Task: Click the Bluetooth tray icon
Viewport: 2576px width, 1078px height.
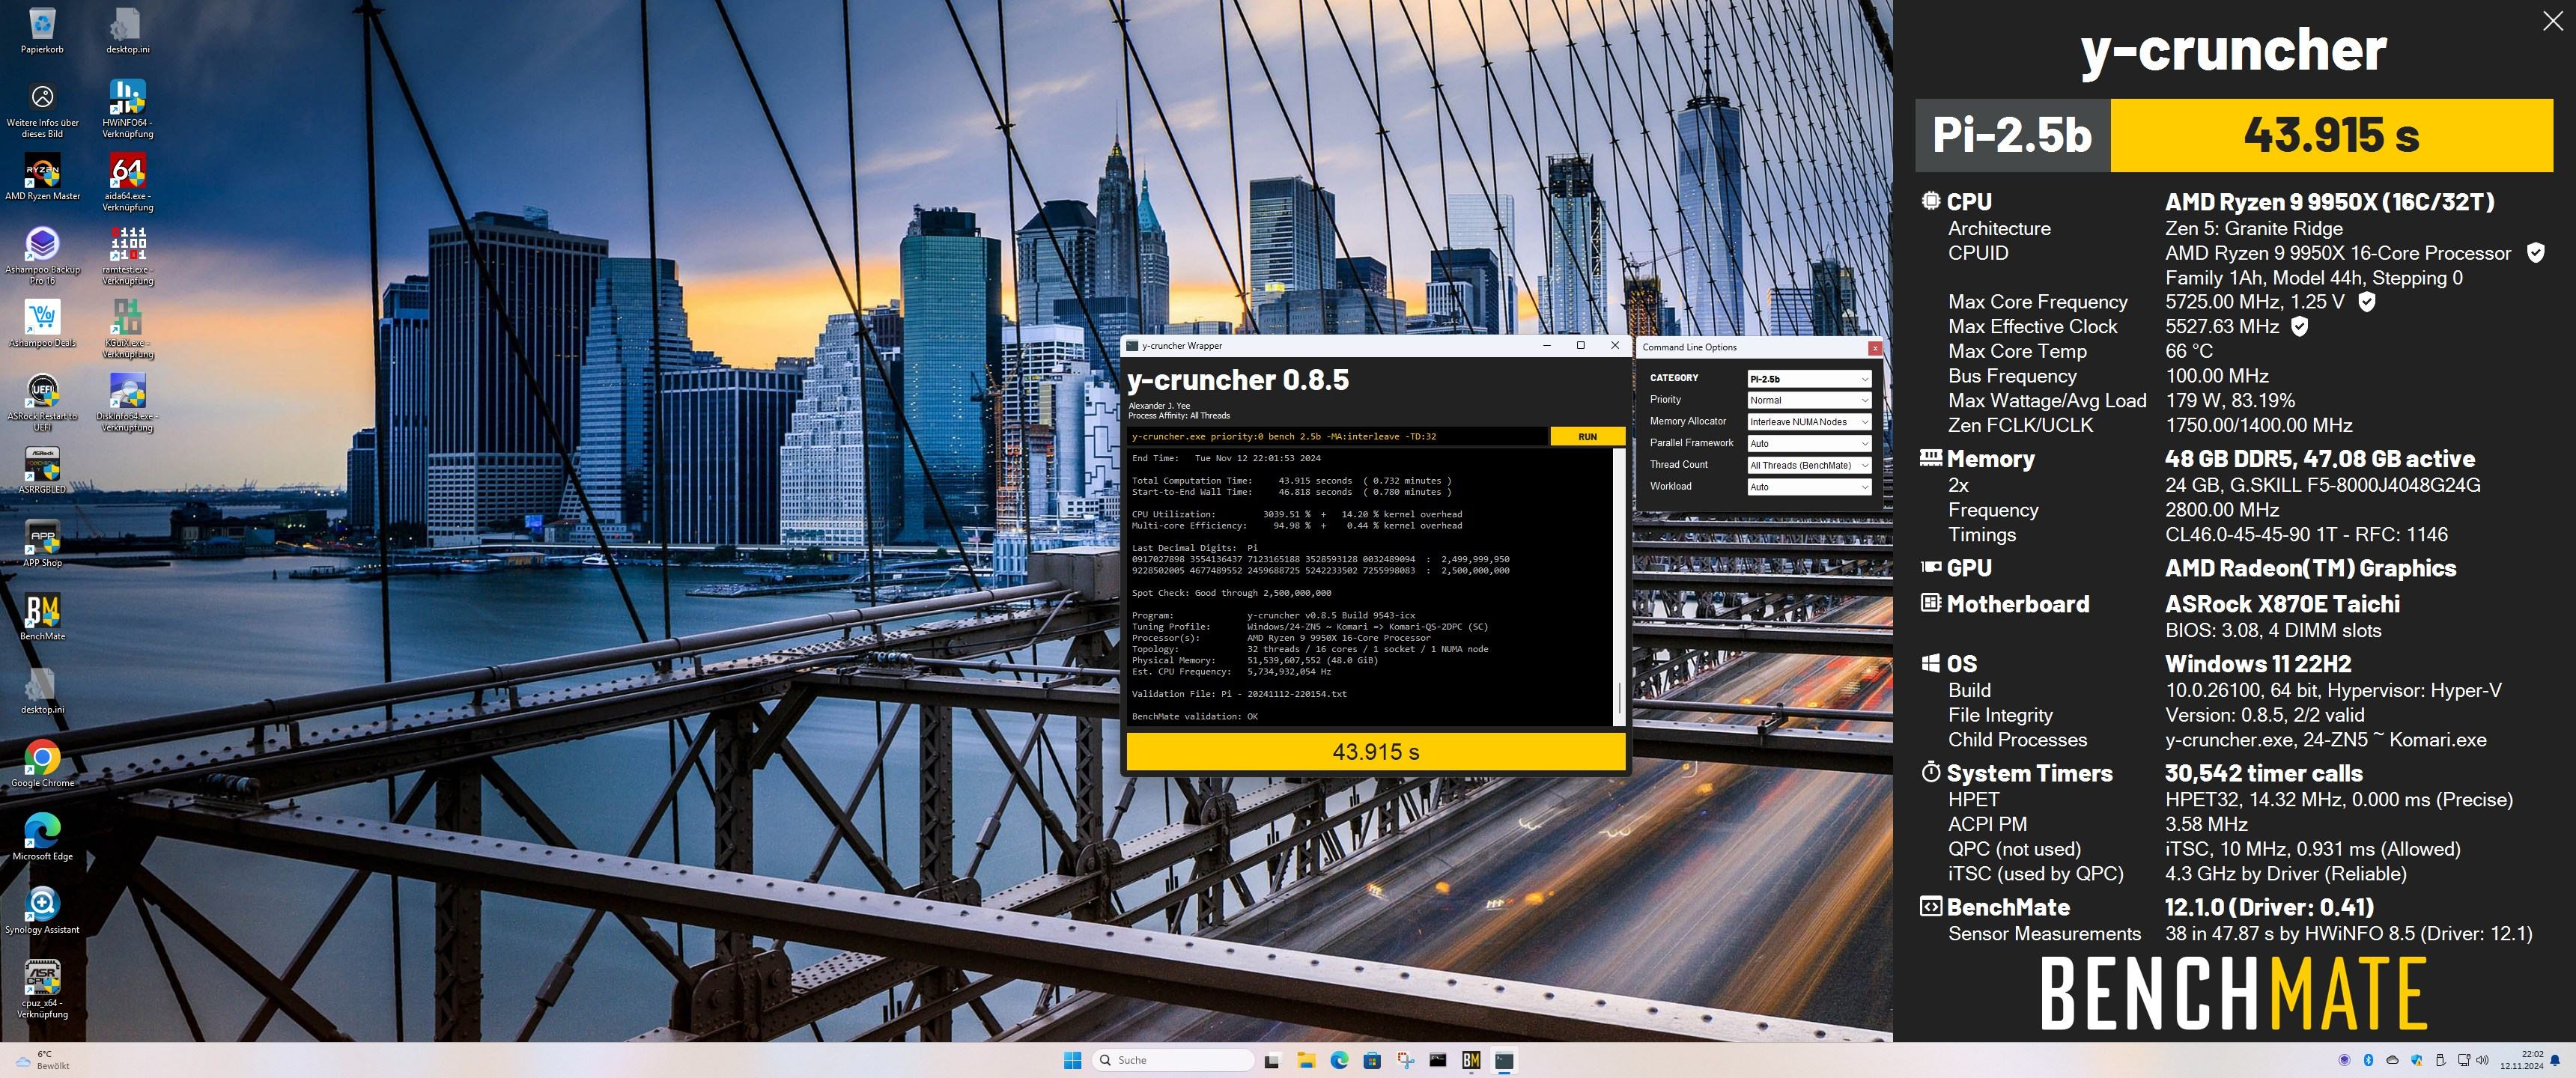Action: (x=2368, y=1060)
